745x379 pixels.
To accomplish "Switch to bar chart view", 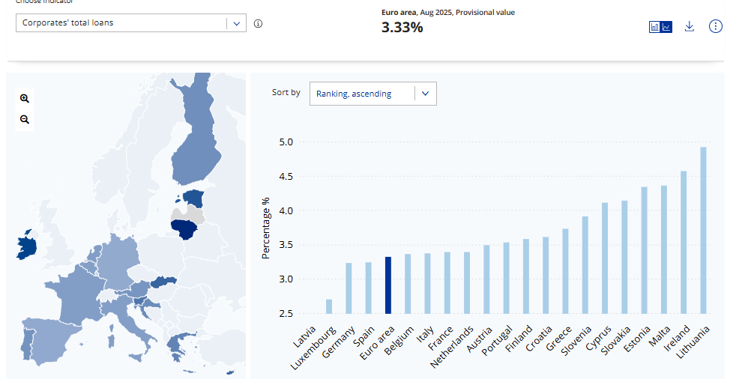I will 654,27.
